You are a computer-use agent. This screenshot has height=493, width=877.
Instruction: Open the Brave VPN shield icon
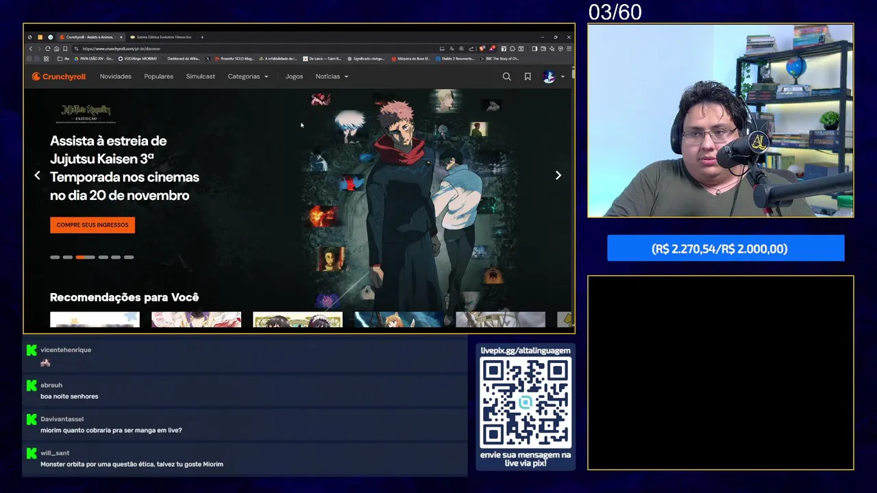(560, 49)
